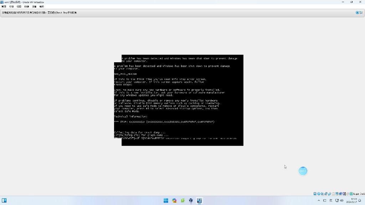
Task: Click the display settings status icon
Action: point(337,194)
